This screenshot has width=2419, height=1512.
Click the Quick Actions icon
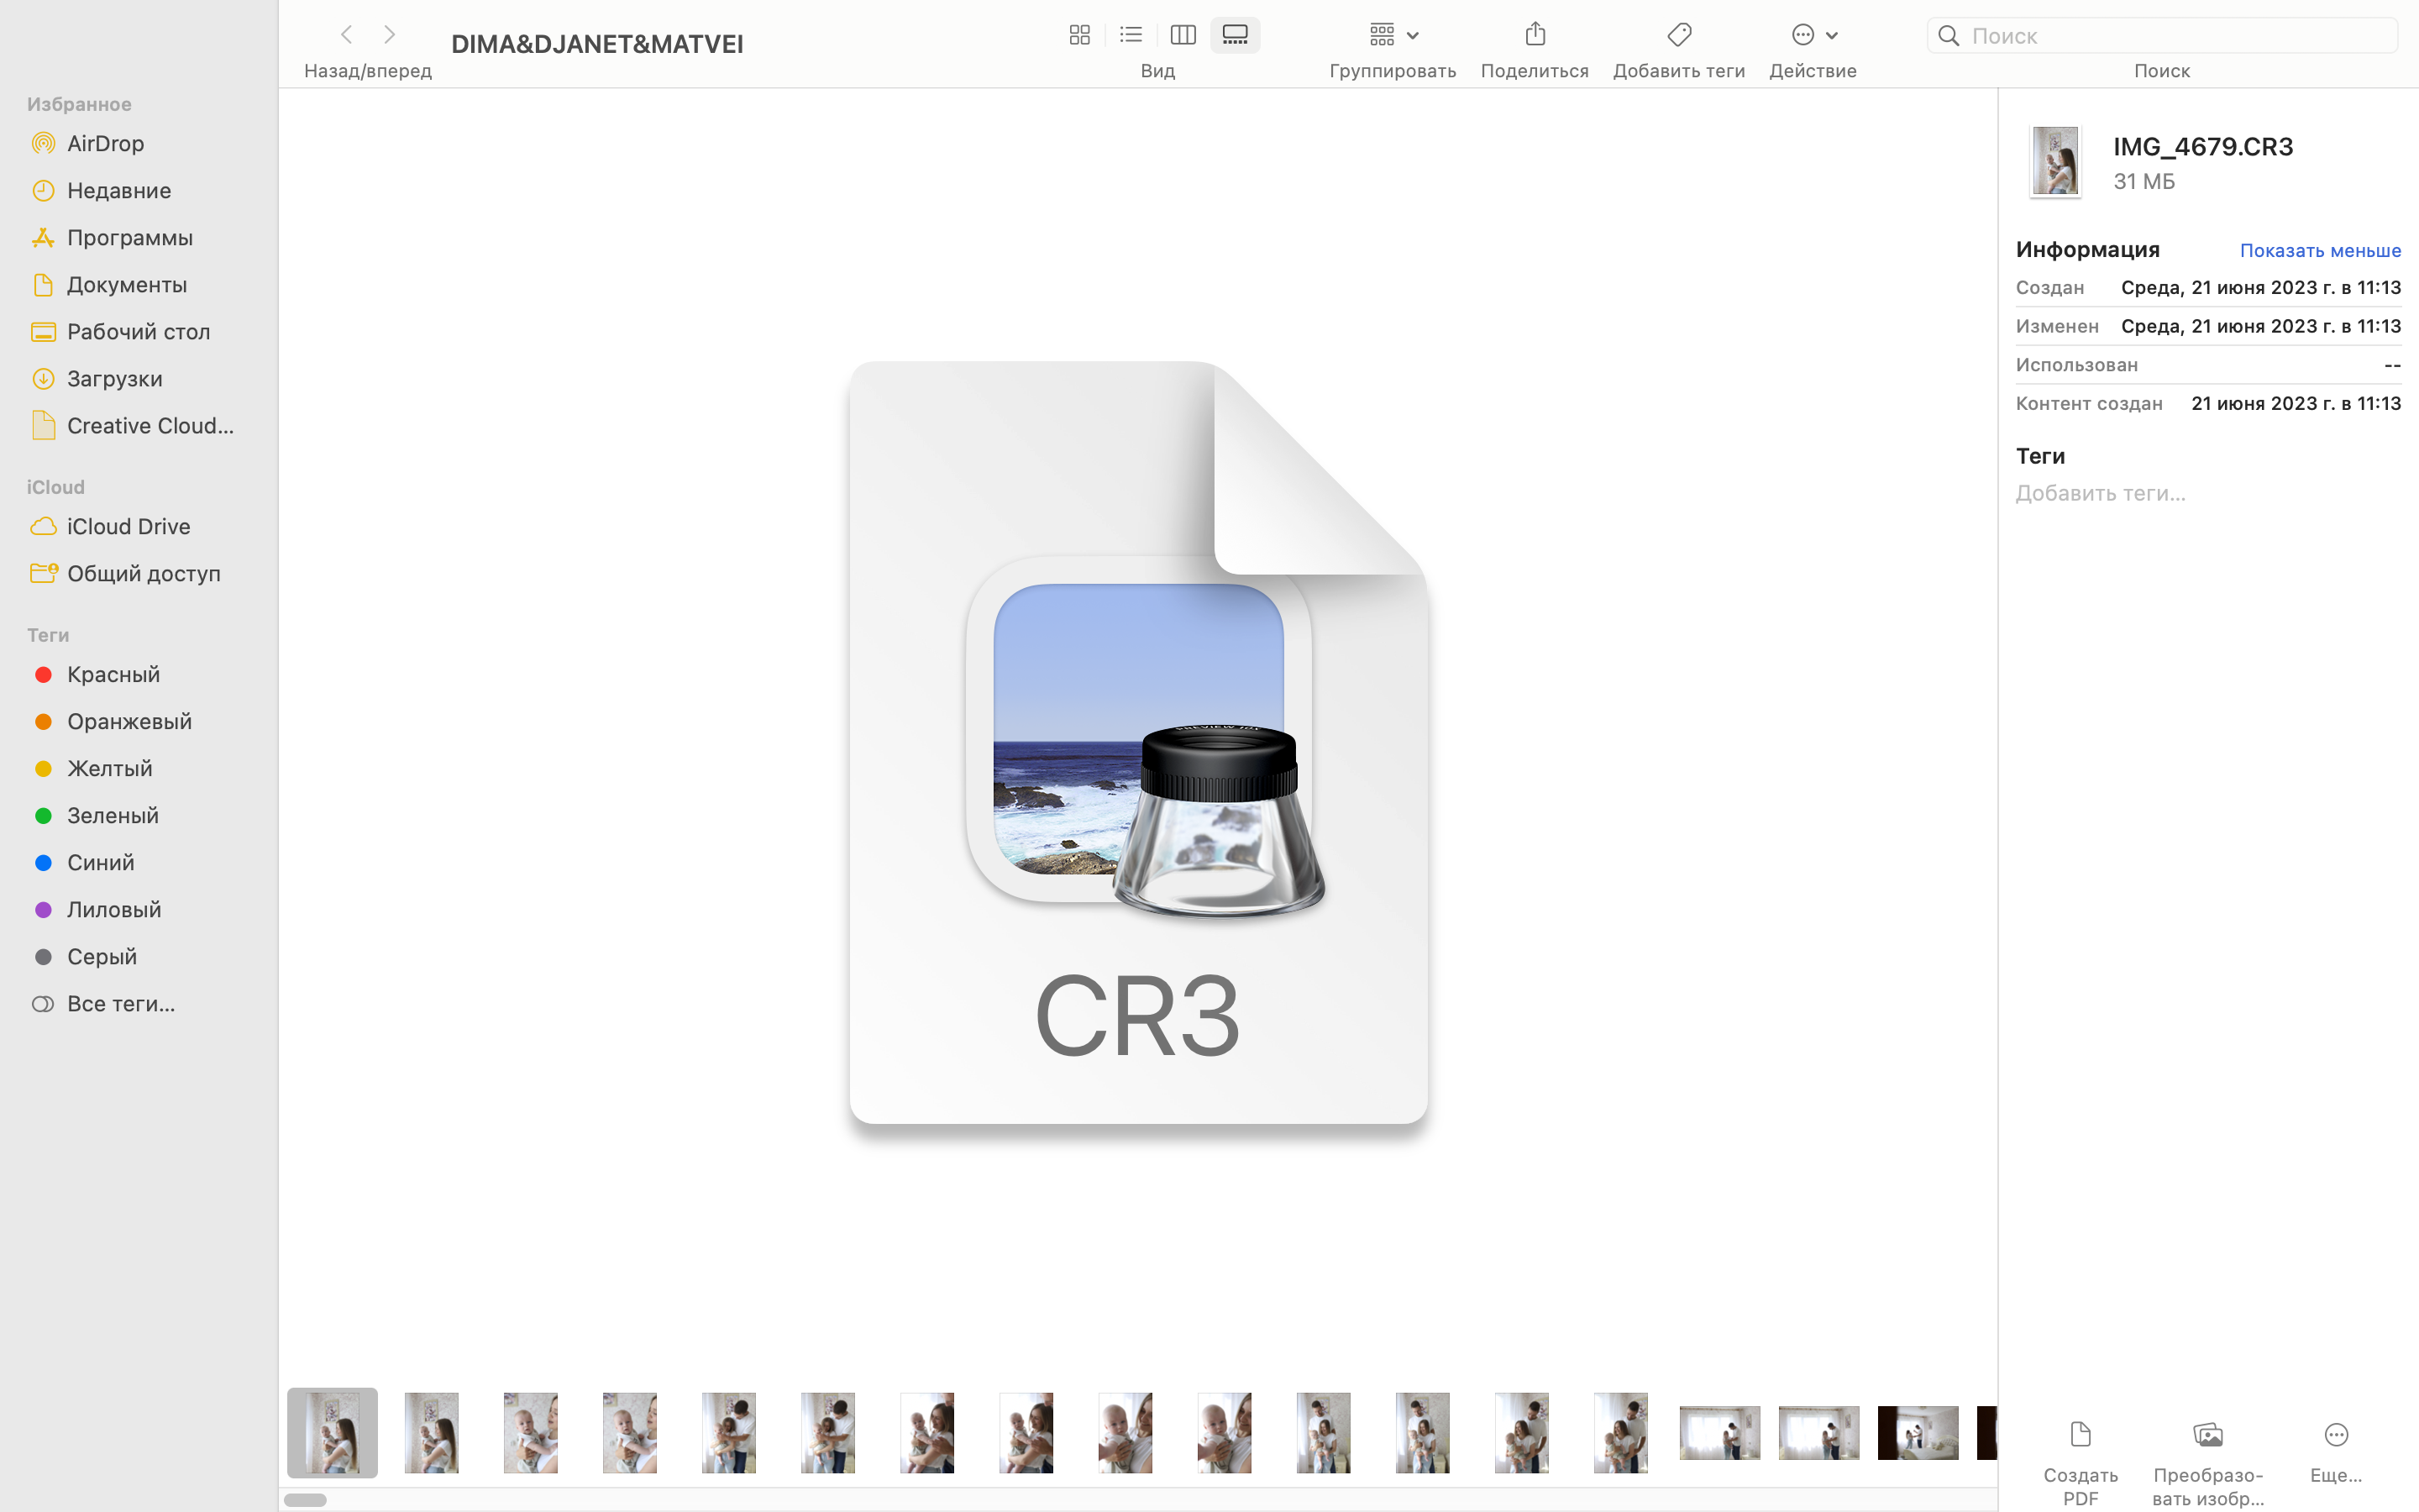click(1813, 34)
